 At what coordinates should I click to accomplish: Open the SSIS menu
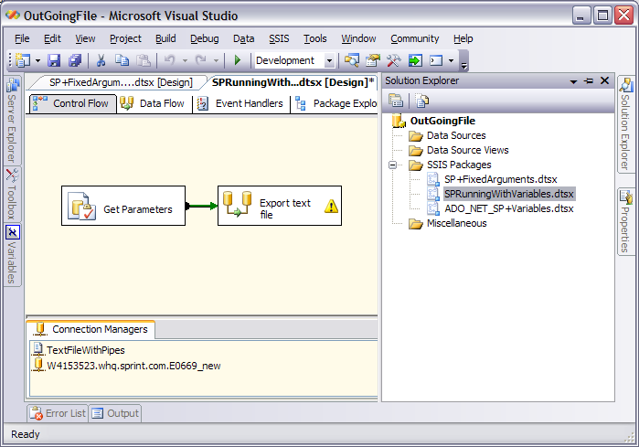click(279, 38)
